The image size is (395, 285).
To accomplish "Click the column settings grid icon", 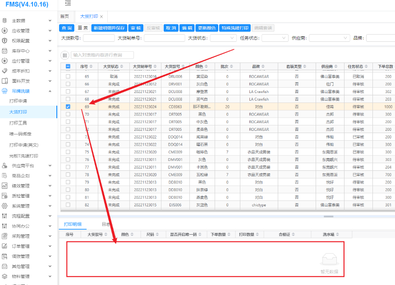I will 65,55.
